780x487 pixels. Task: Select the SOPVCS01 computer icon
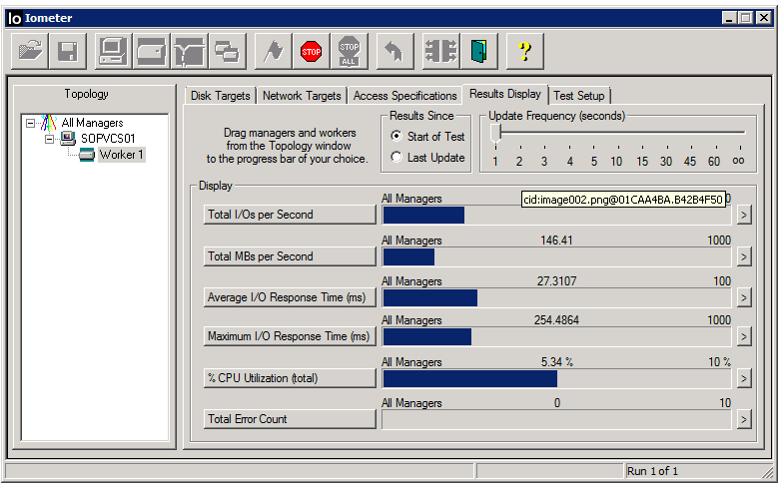coord(68,138)
